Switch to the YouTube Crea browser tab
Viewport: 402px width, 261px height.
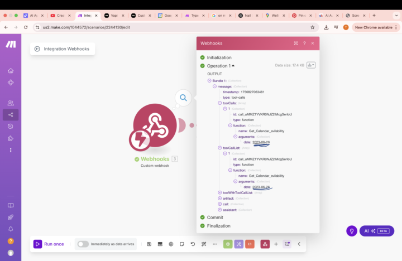(60, 16)
